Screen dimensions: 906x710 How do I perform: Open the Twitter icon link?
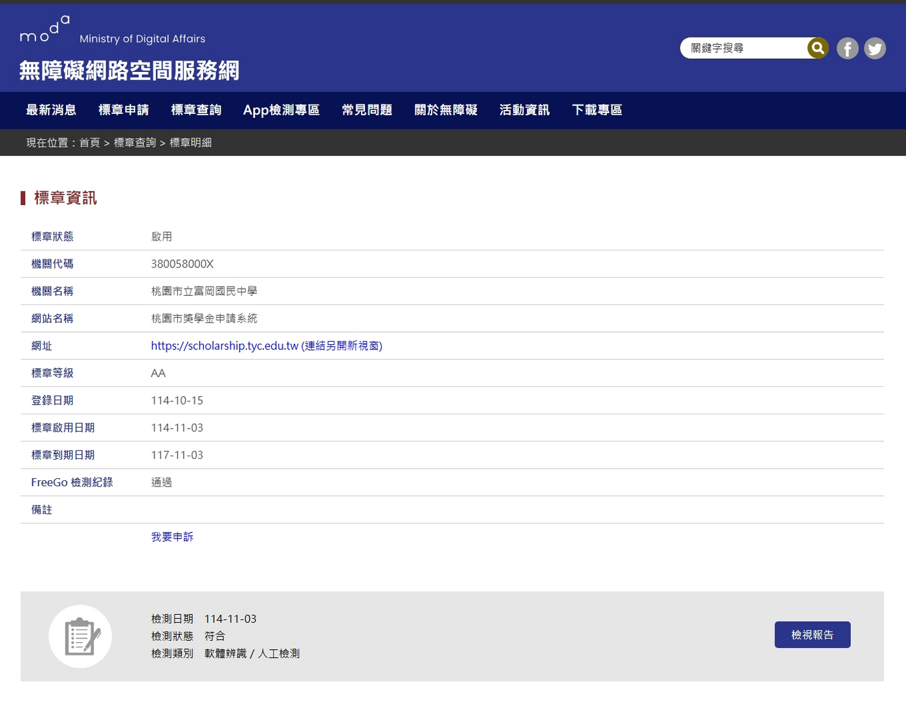[874, 49]
